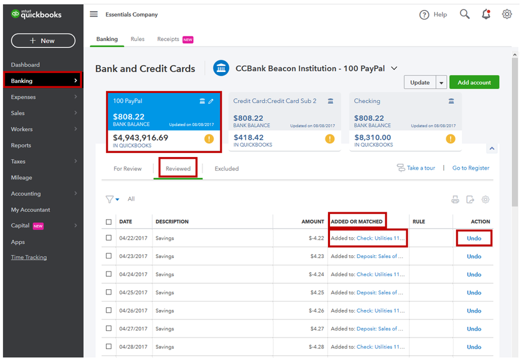Open the Update button dropdown arrow
The width and height of the screenshot is (525, 362).
(x=441, y=82)
